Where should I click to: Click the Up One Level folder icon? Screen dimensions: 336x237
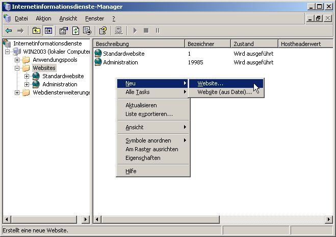tap(37, 31)
